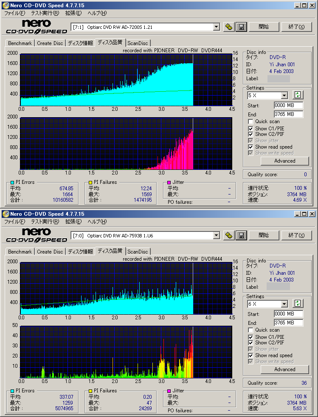Viewport: 318px width, 417px height.
Task: Click Quality score value 36
Action: tap(304, 383)
